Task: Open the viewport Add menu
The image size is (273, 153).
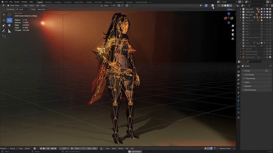Action: [38, 6]
